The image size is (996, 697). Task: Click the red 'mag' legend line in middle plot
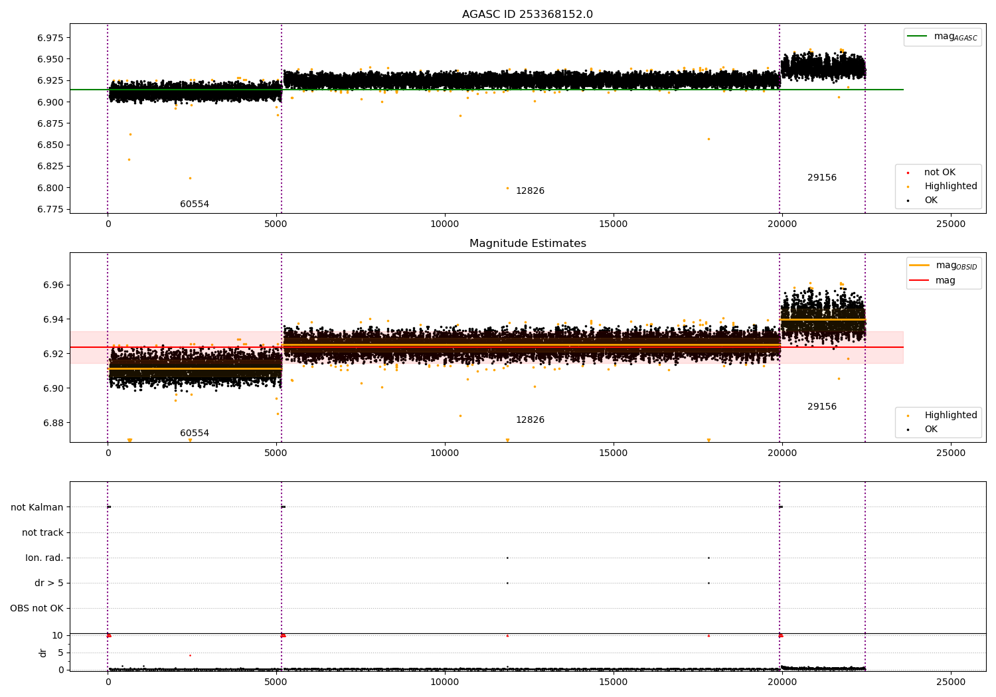(920, 281)
